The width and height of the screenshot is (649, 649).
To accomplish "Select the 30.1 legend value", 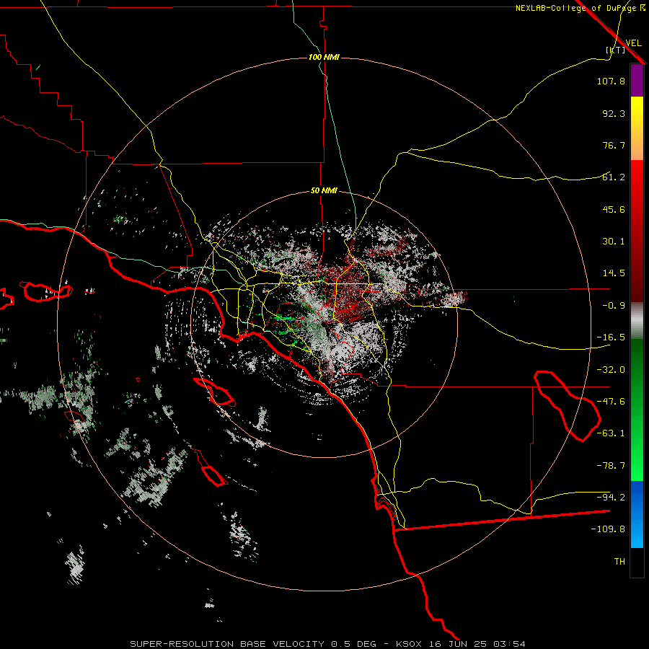I will (x=614, y=242).
